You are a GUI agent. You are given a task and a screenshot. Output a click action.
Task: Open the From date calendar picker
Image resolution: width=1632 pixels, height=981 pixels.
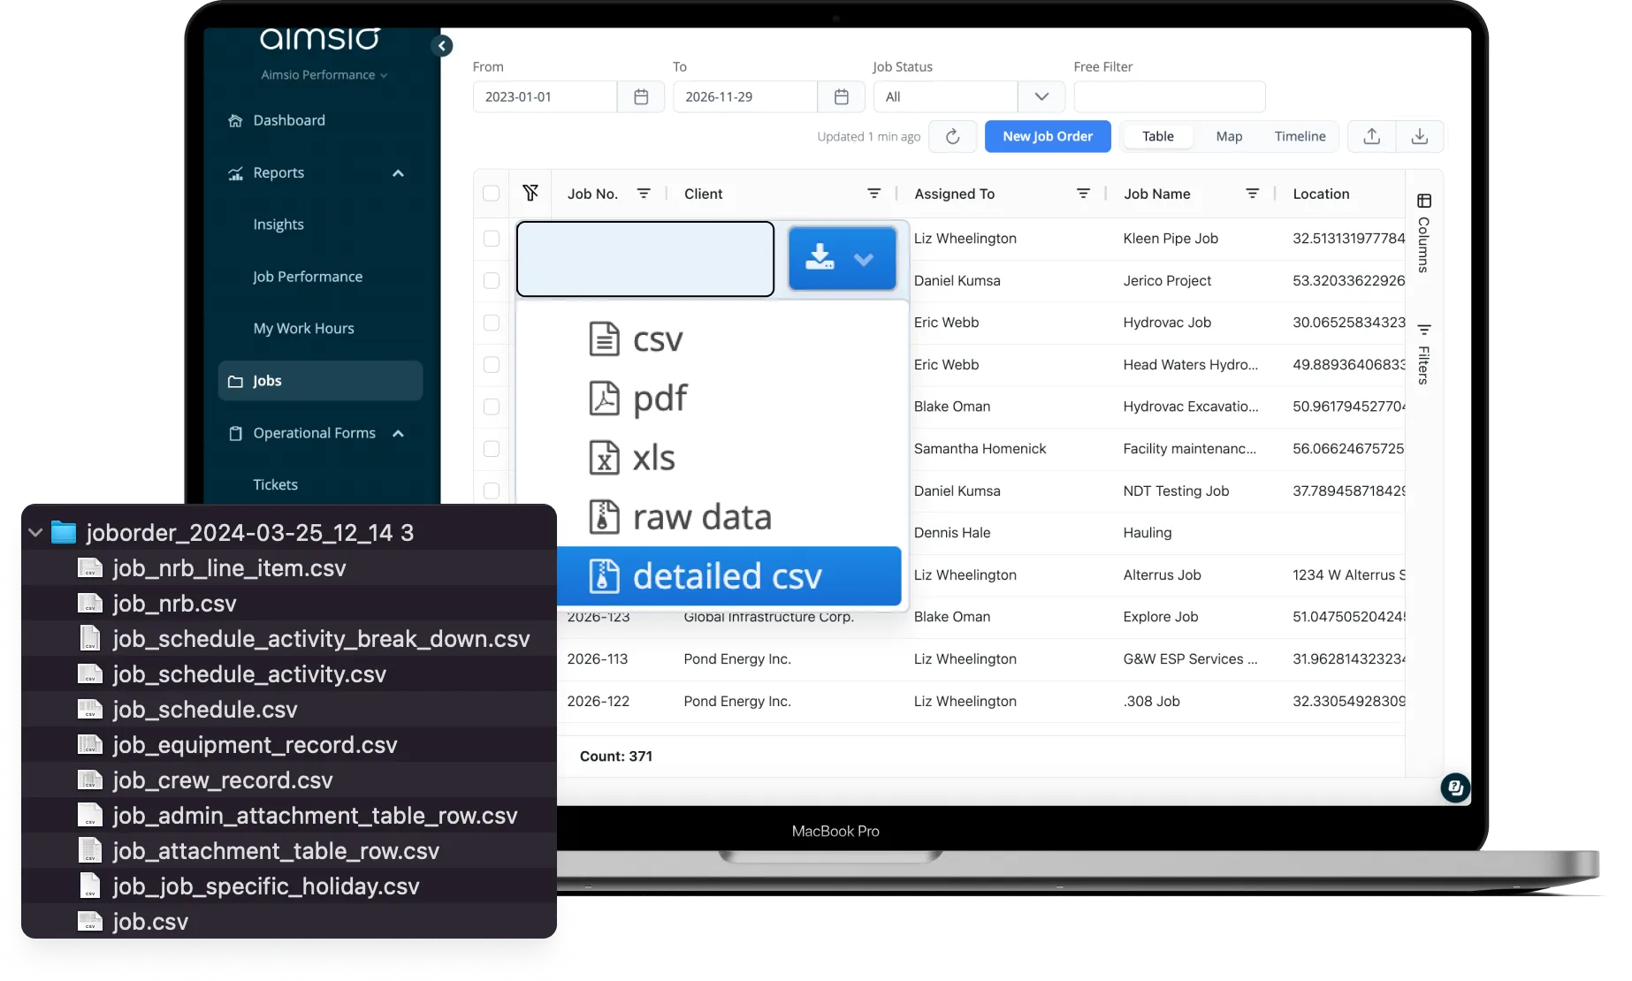click(x=641, y=96)
